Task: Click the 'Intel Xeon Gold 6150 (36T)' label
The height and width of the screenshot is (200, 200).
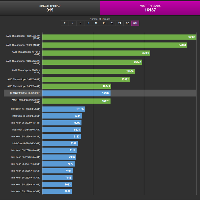Action: [26, 130]
